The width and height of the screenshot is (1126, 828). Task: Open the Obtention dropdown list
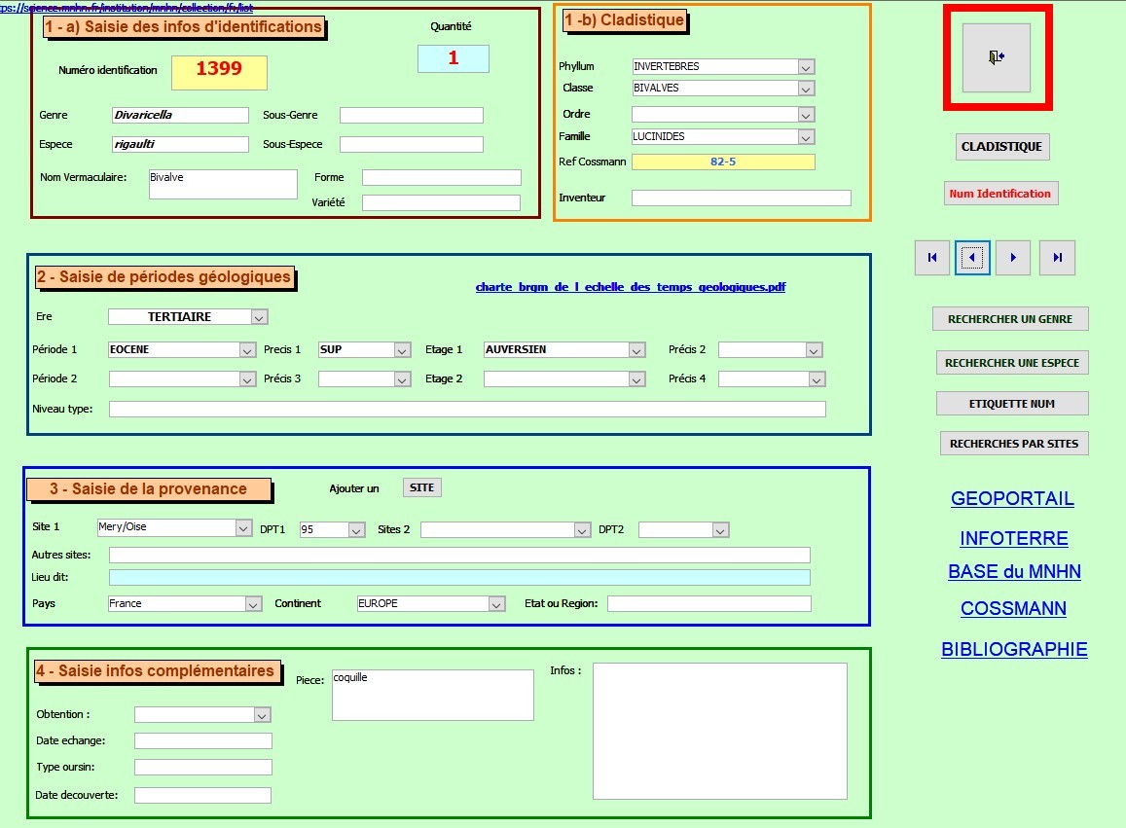(x=262, y=715)
